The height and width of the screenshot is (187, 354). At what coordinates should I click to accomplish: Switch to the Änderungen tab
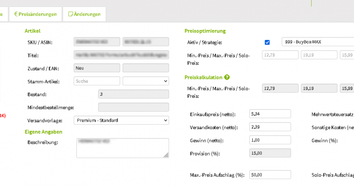84,14
